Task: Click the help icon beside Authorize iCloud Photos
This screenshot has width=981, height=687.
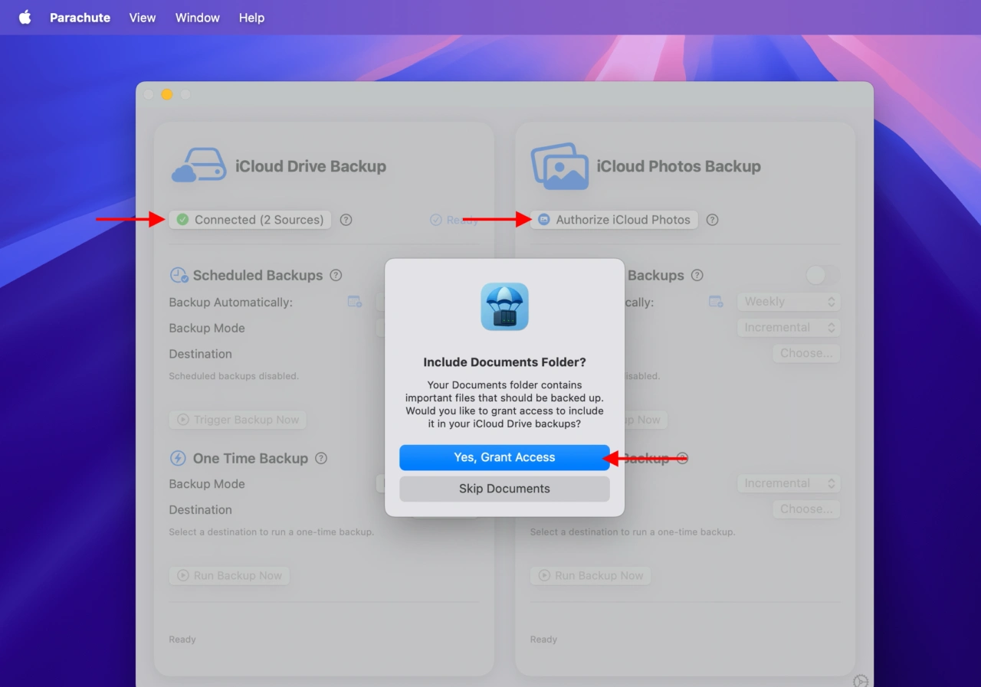Action: point(712,220)
